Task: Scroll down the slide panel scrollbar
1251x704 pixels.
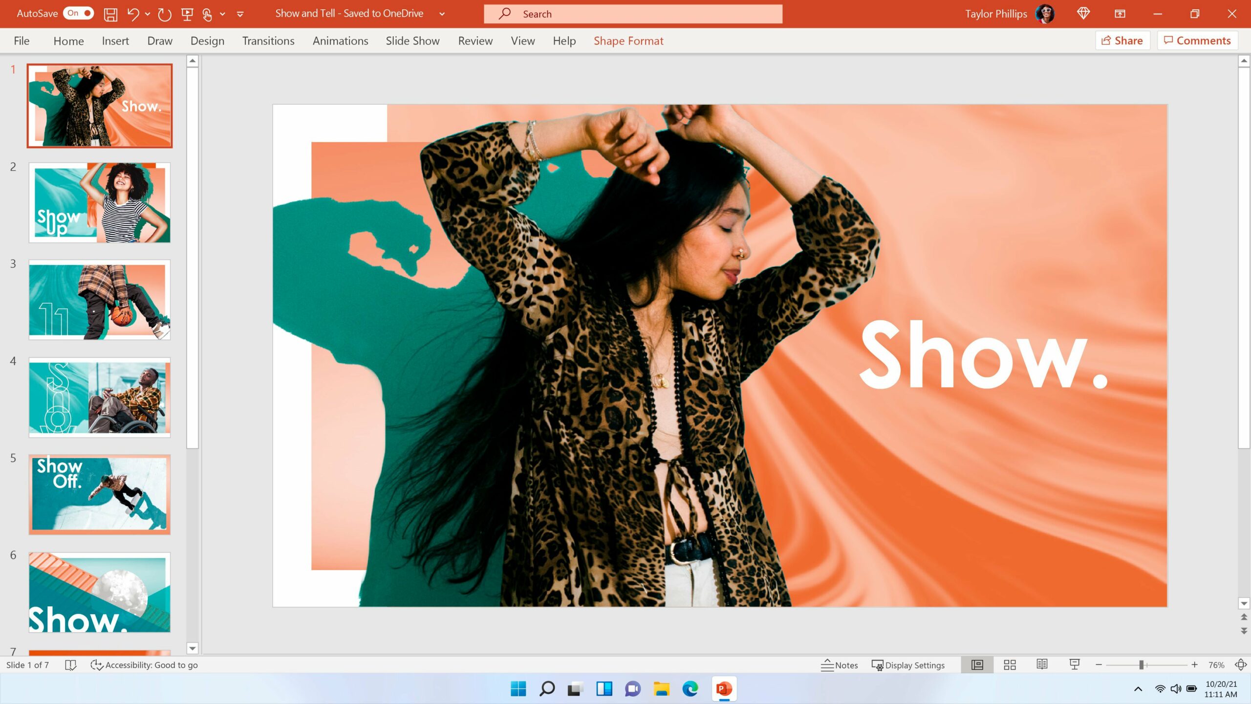Action: pyautogui.click(x=193, y=648)
